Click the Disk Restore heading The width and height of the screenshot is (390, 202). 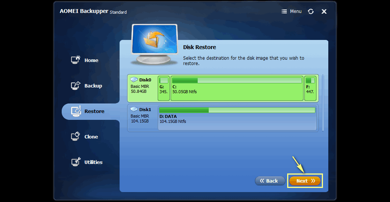tap(200, 47)
